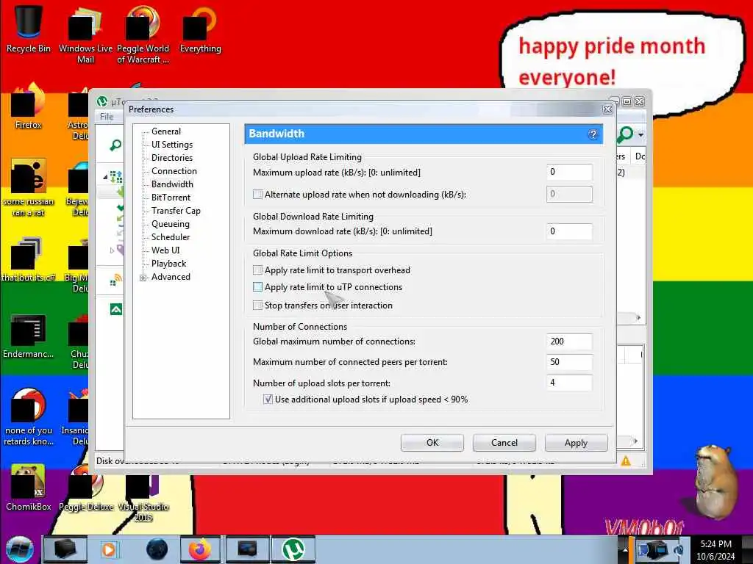Viewport: 753px width, 564px height.
Task: Click right scroll arrow of detail pane
Action: [636, 441]
